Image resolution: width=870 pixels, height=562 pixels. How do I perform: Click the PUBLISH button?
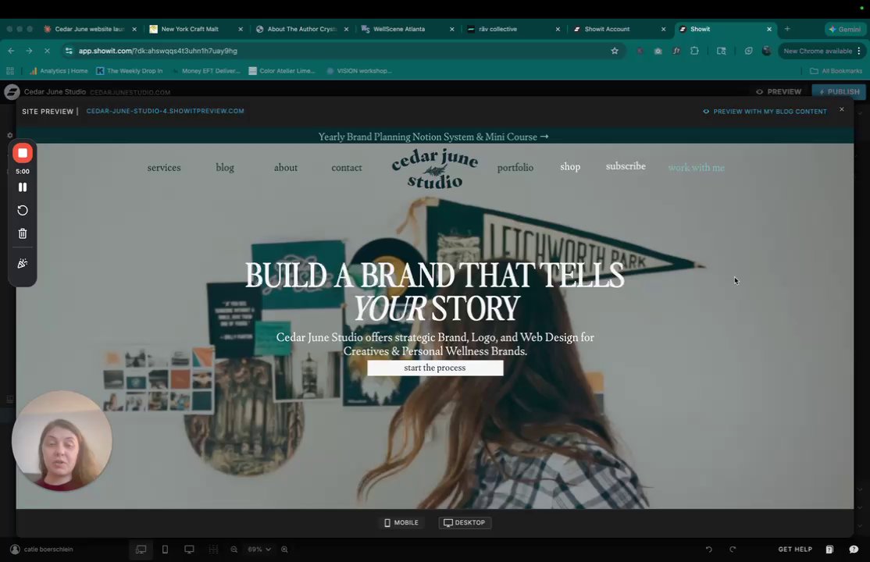(x=839, y=91)
